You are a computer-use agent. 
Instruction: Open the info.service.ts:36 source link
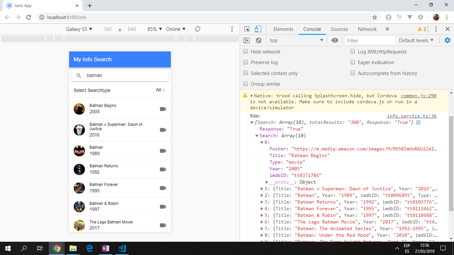[412, 116]
